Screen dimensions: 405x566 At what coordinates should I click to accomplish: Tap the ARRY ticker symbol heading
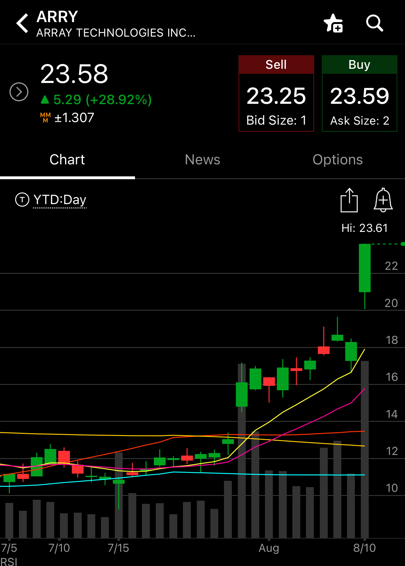point(57,17)
